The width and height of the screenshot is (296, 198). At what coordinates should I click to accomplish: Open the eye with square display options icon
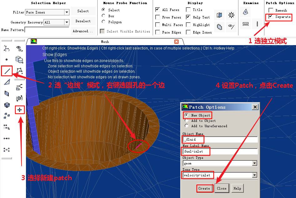click(x=19, y=48)
